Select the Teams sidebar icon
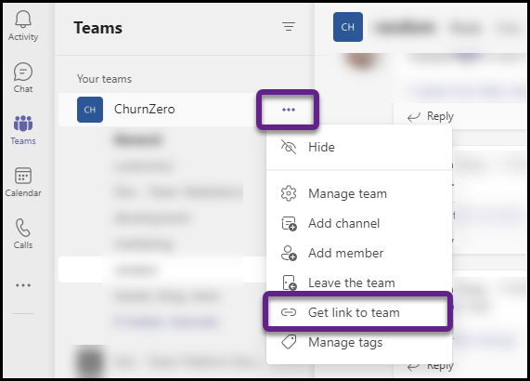The image size is (530, 381). (x=23, y=130)
